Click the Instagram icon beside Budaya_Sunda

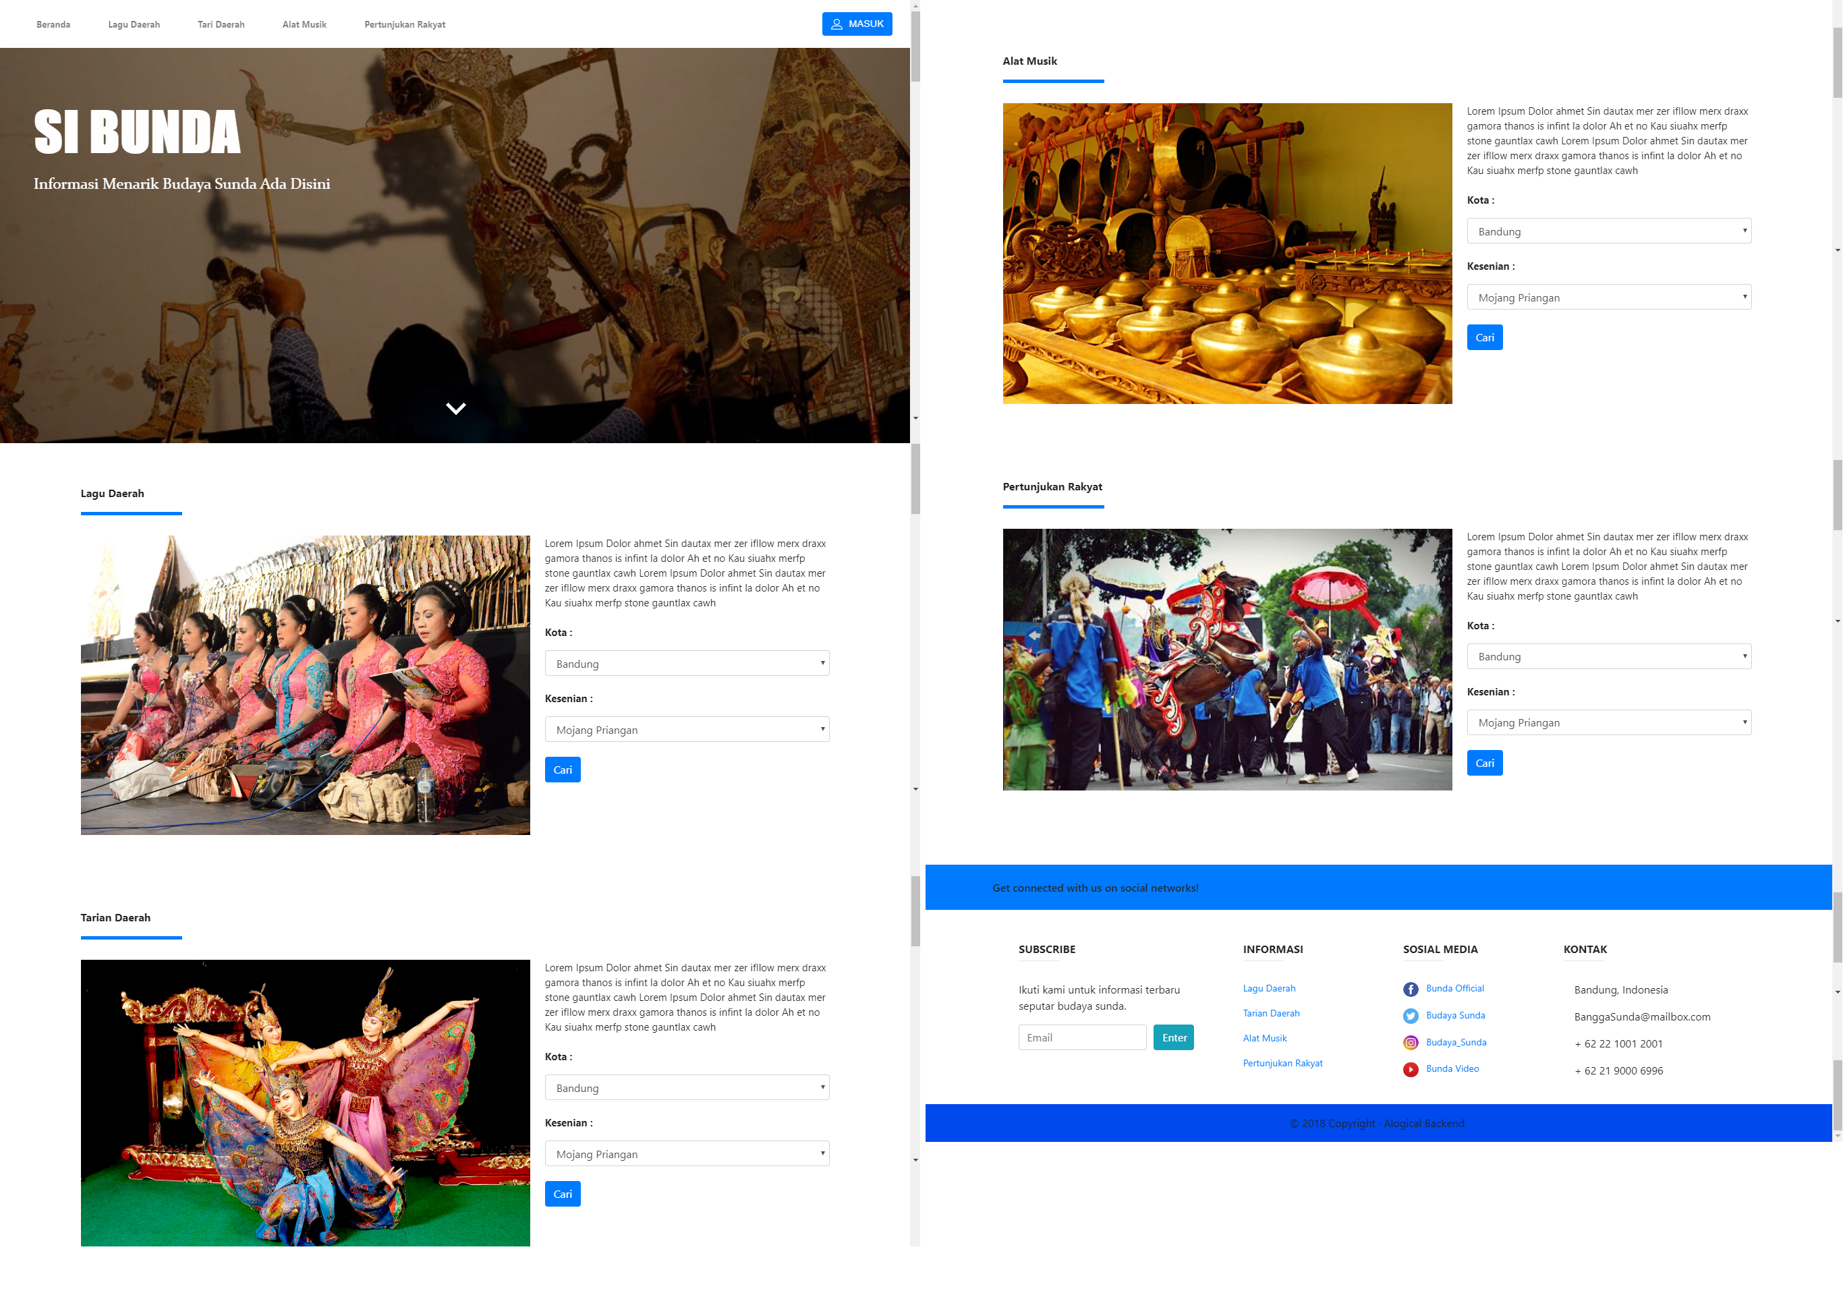point(1411,1042)
